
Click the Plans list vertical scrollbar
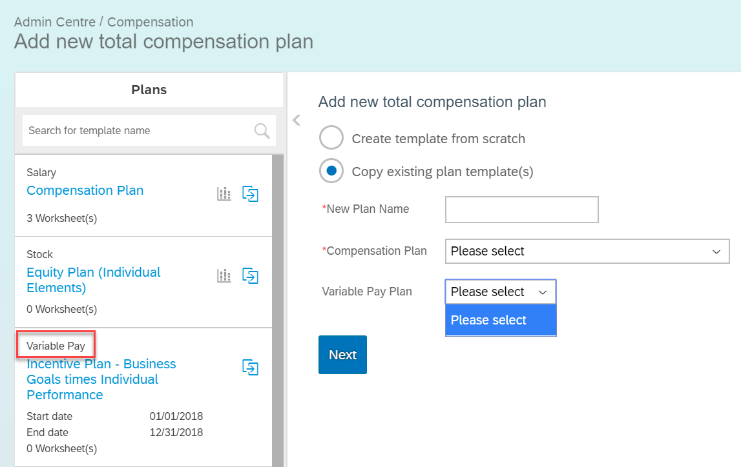click(x=278, y=310)
